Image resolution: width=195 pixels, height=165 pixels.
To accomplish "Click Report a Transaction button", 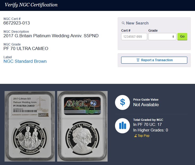I will 154,60.
